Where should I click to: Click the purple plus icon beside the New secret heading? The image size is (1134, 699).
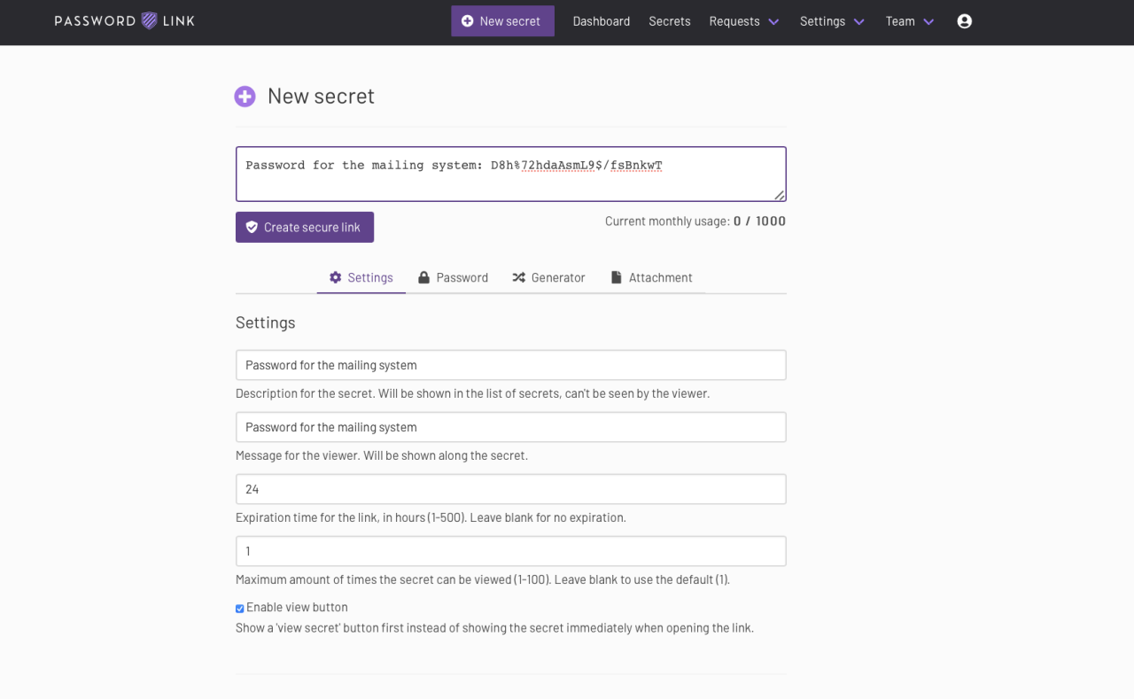tap(245, 97)
